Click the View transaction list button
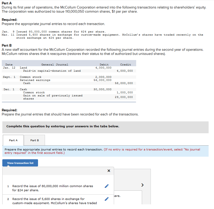The height and width of the screenshot is (209, 214). coord(20,163)
